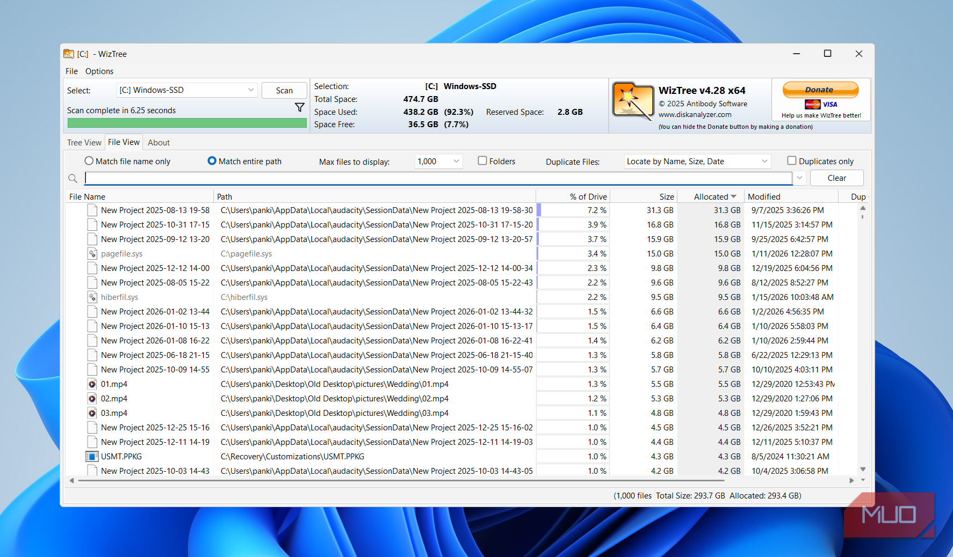Screen dimensions: 953x557
Task: Click the USMT.PPKG package icon
Action: 92,457
